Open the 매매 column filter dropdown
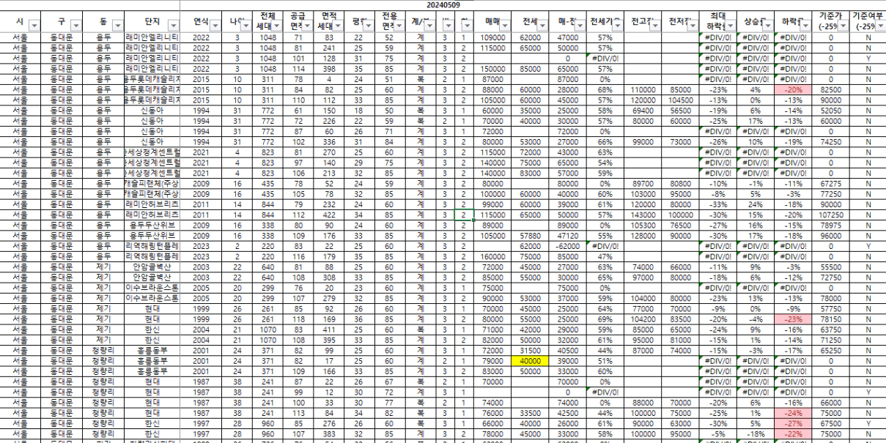 [503, 26]
